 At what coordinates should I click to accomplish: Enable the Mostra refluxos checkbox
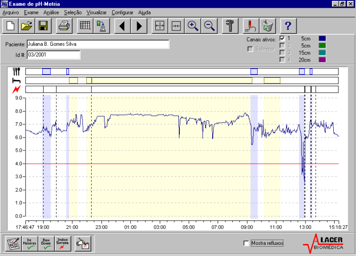tap(246, 243)
